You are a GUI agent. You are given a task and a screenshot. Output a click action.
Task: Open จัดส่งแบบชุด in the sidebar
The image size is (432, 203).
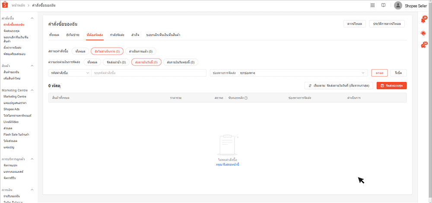(12, 31)
